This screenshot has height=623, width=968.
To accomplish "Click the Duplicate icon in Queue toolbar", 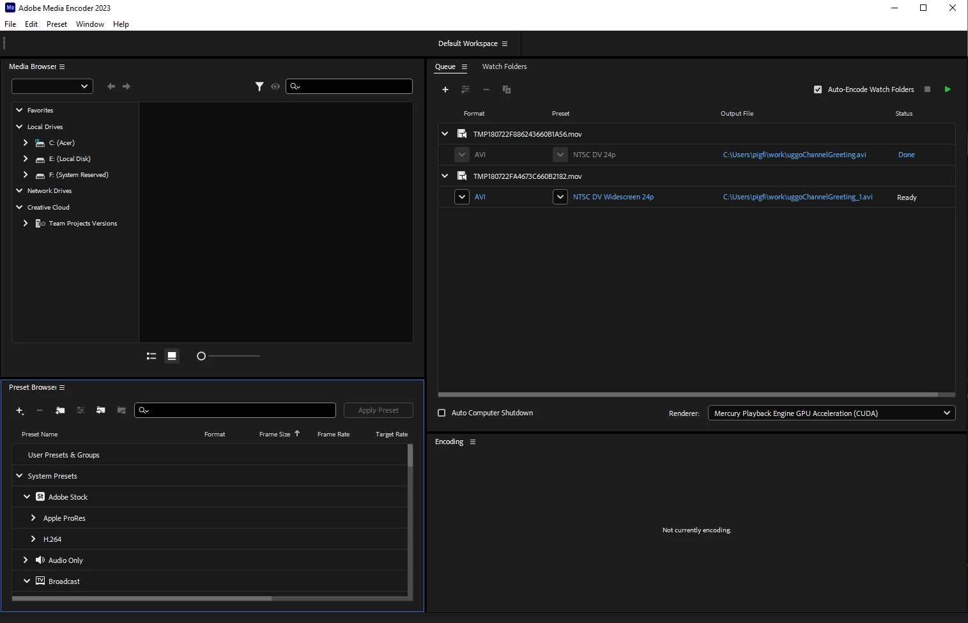I will tap(507, 89).
